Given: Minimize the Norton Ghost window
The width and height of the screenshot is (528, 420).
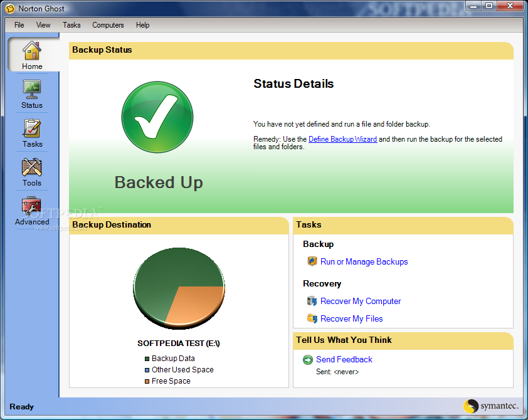Looking at the screenshot, I should [474, 6].
